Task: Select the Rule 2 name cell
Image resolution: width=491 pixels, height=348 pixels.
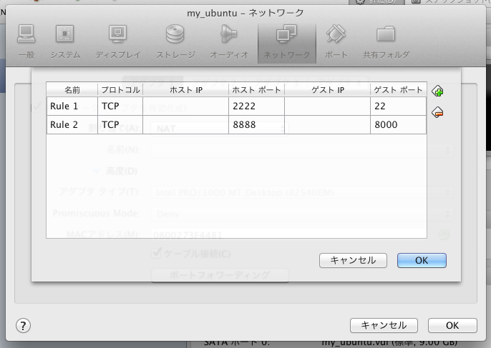Action: pyautogui.click(x=72, y=125)
